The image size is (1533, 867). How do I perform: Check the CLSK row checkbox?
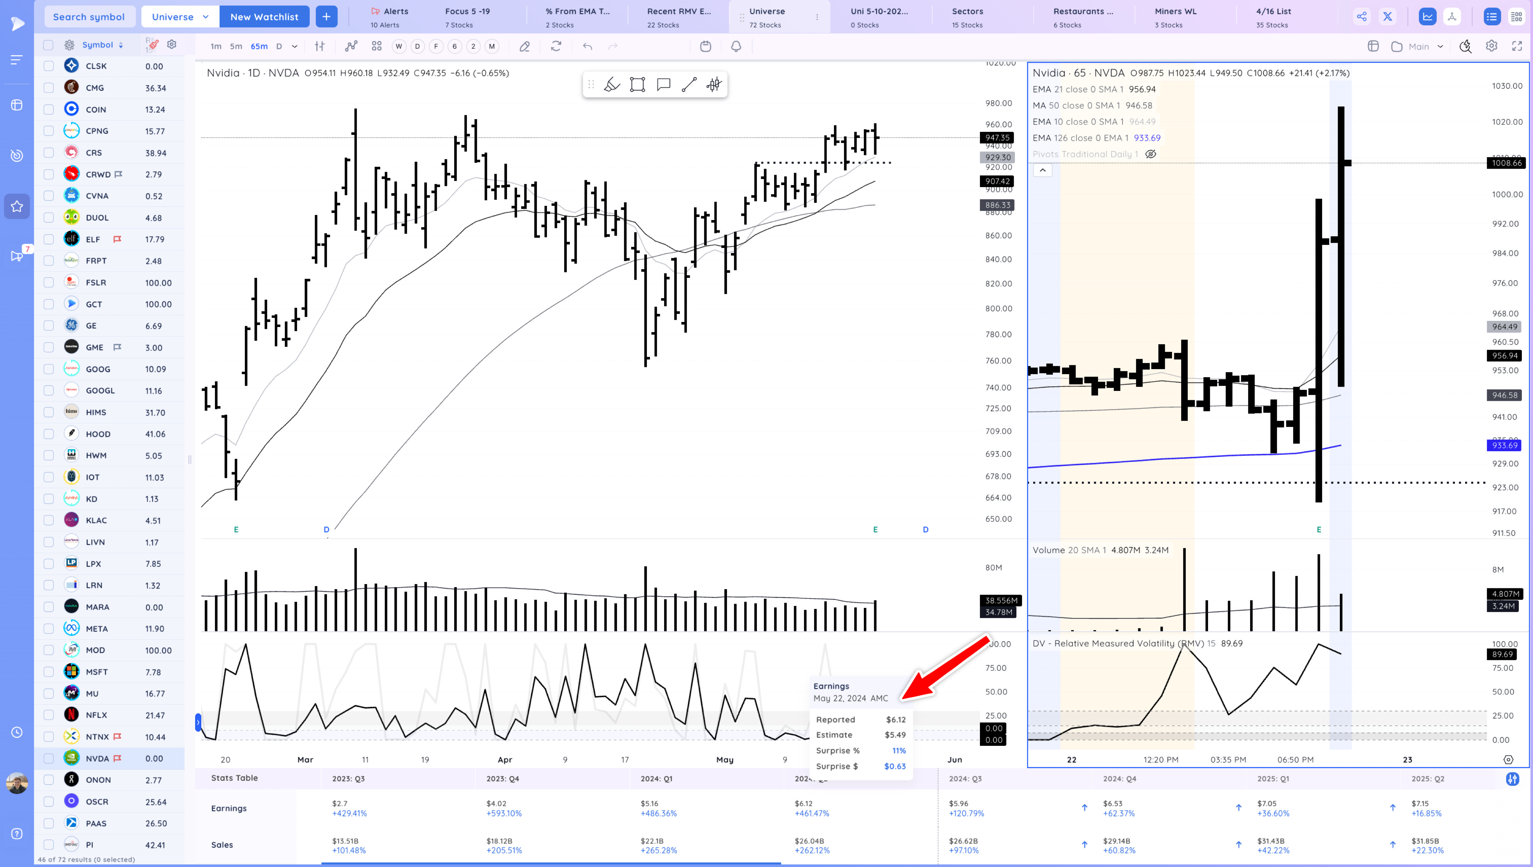49,66
